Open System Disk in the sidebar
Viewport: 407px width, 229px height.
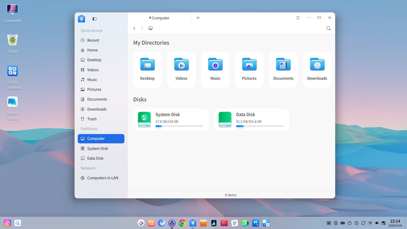pyautogui.click(x=101, y=148)
